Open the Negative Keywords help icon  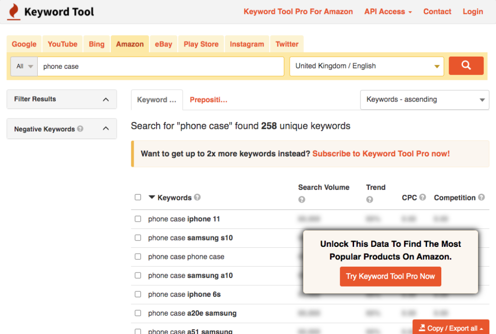[80, 129]
